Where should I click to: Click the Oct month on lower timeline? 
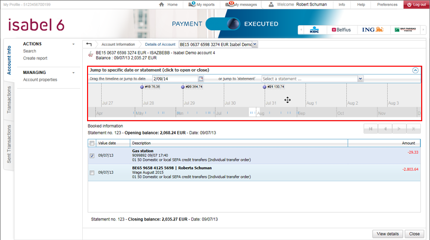pos(340,113)
